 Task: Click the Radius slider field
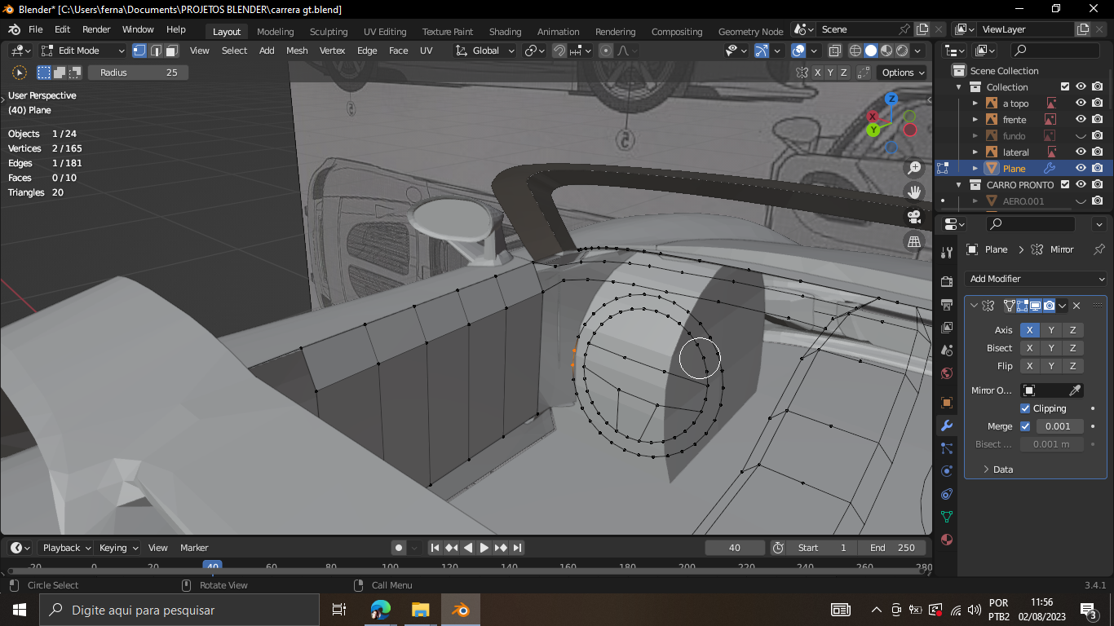(x=138, y=73)
